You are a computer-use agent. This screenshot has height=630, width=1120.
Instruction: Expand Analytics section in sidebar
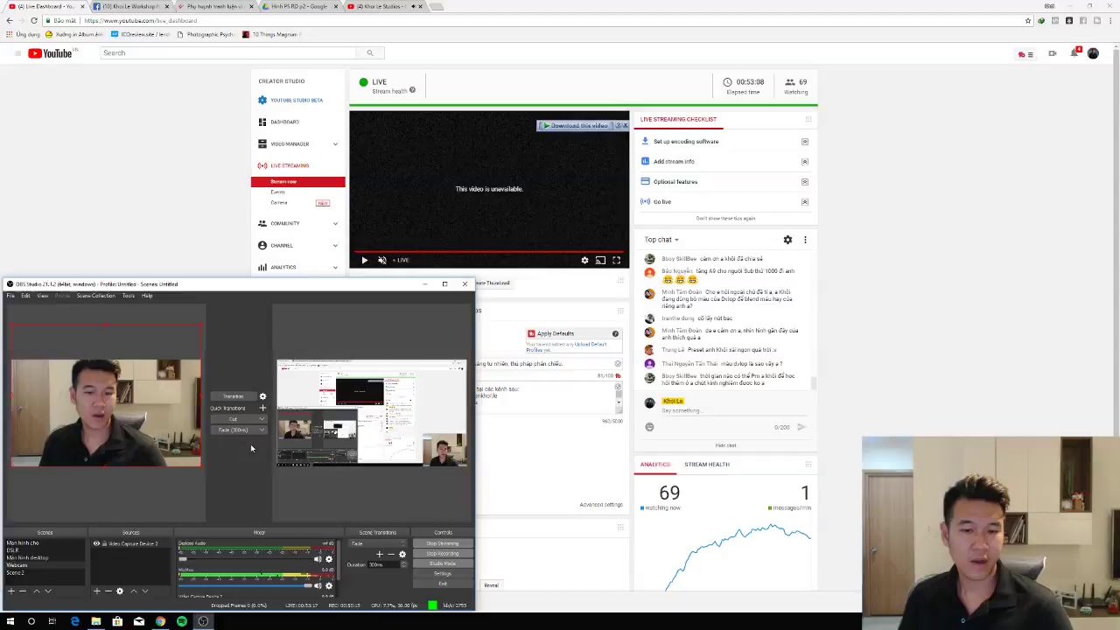coord(335,268)
